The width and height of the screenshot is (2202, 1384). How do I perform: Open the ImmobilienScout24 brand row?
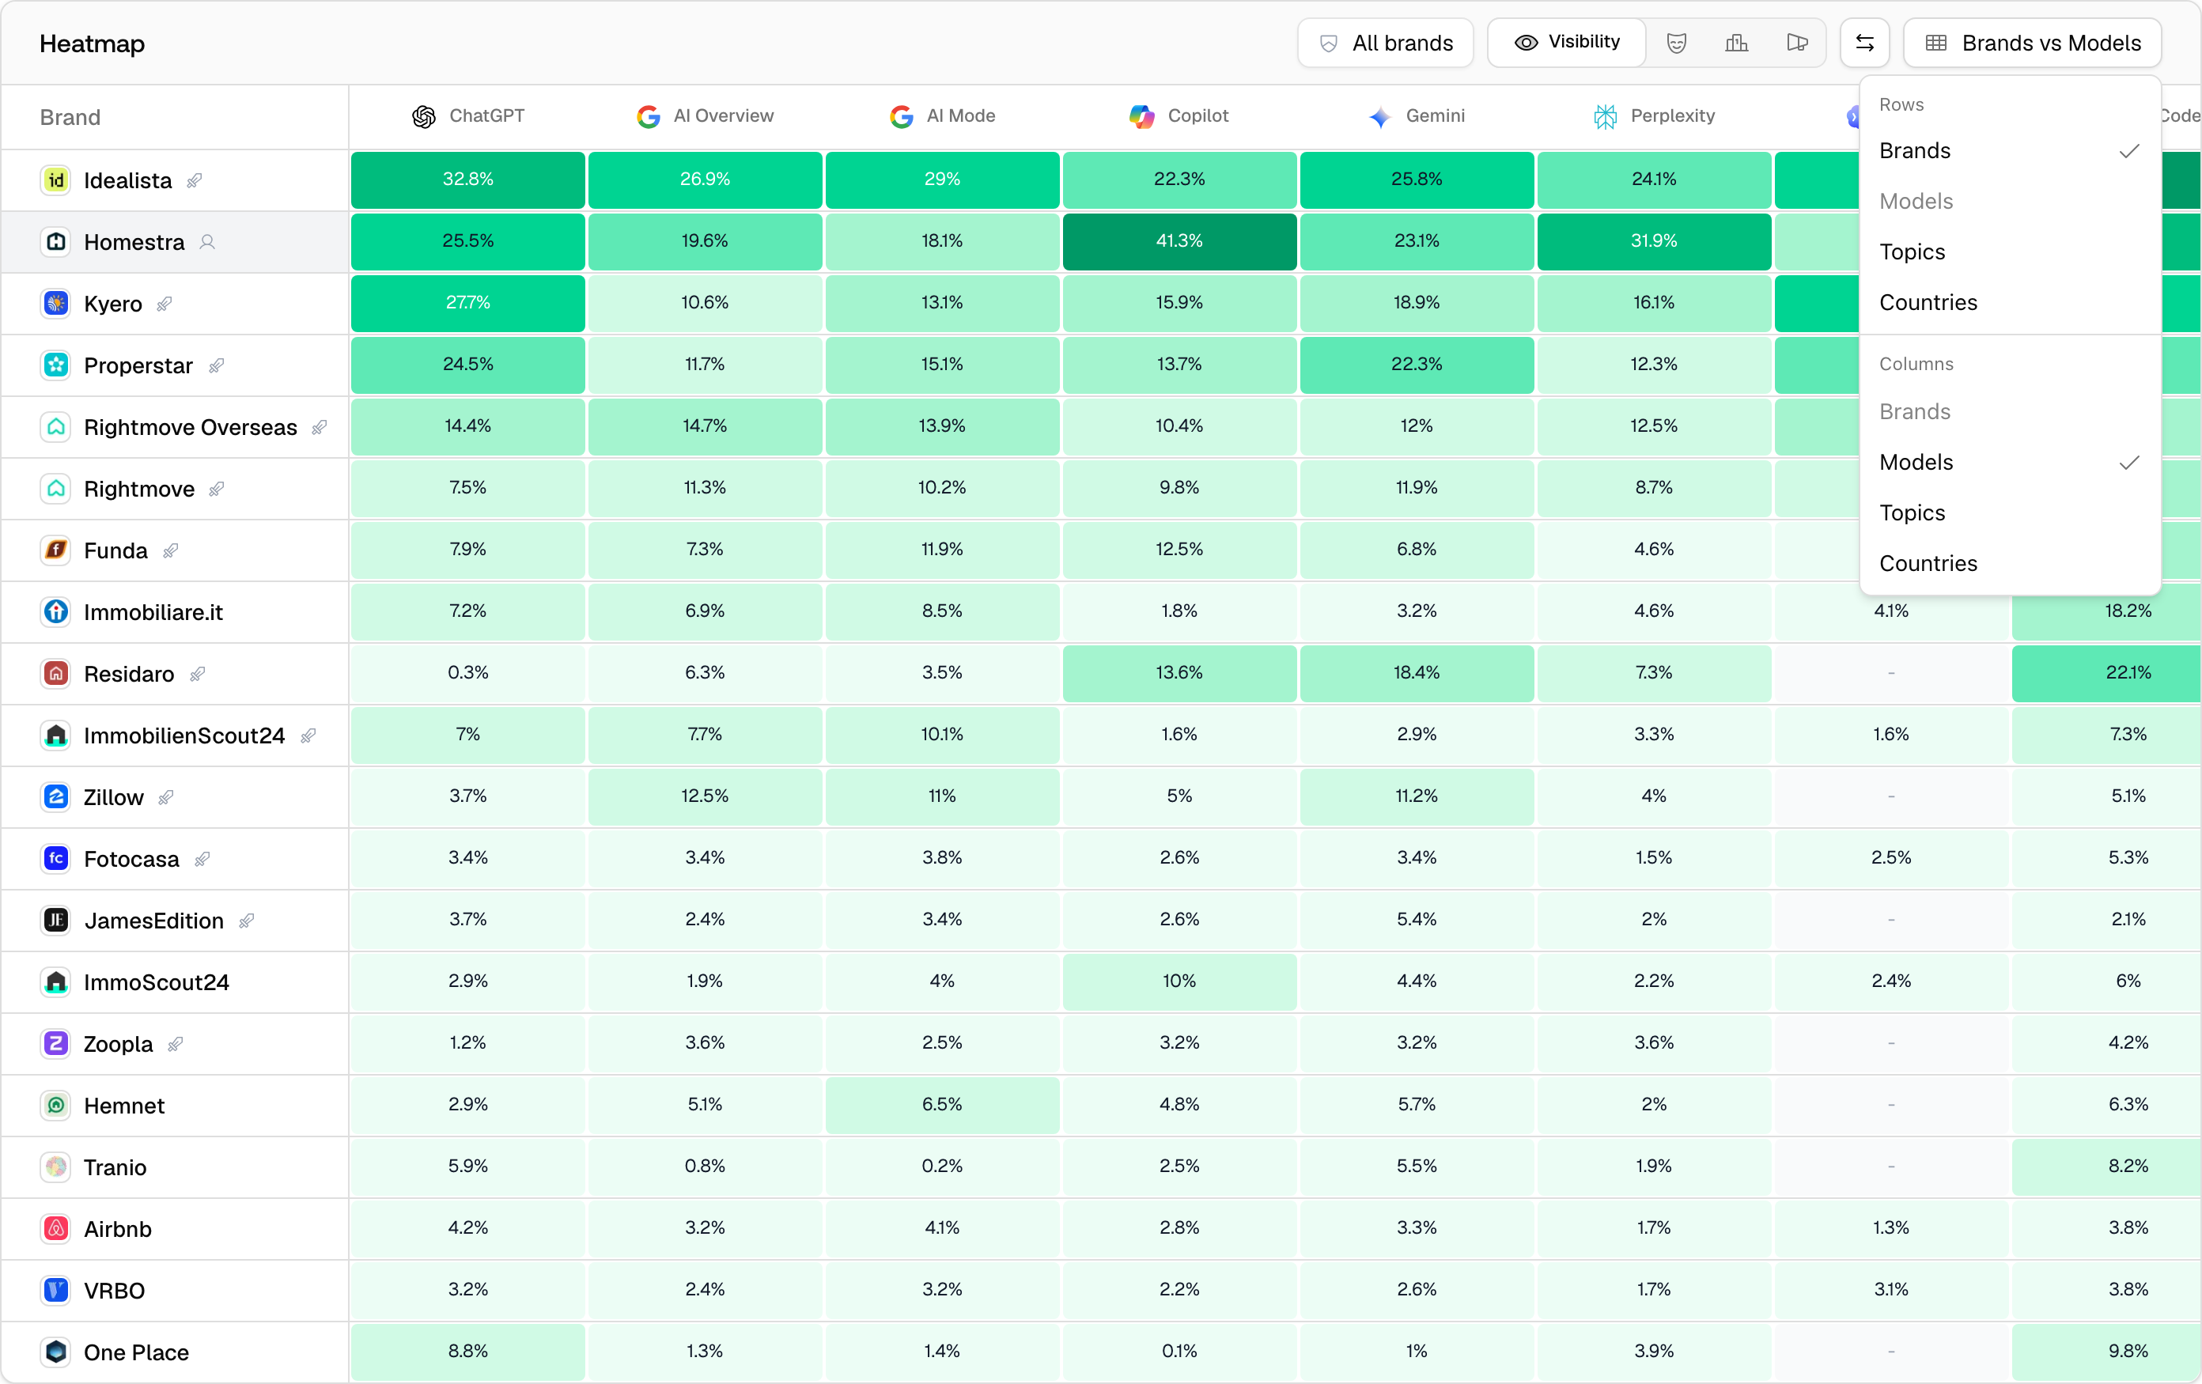[174, 735]
